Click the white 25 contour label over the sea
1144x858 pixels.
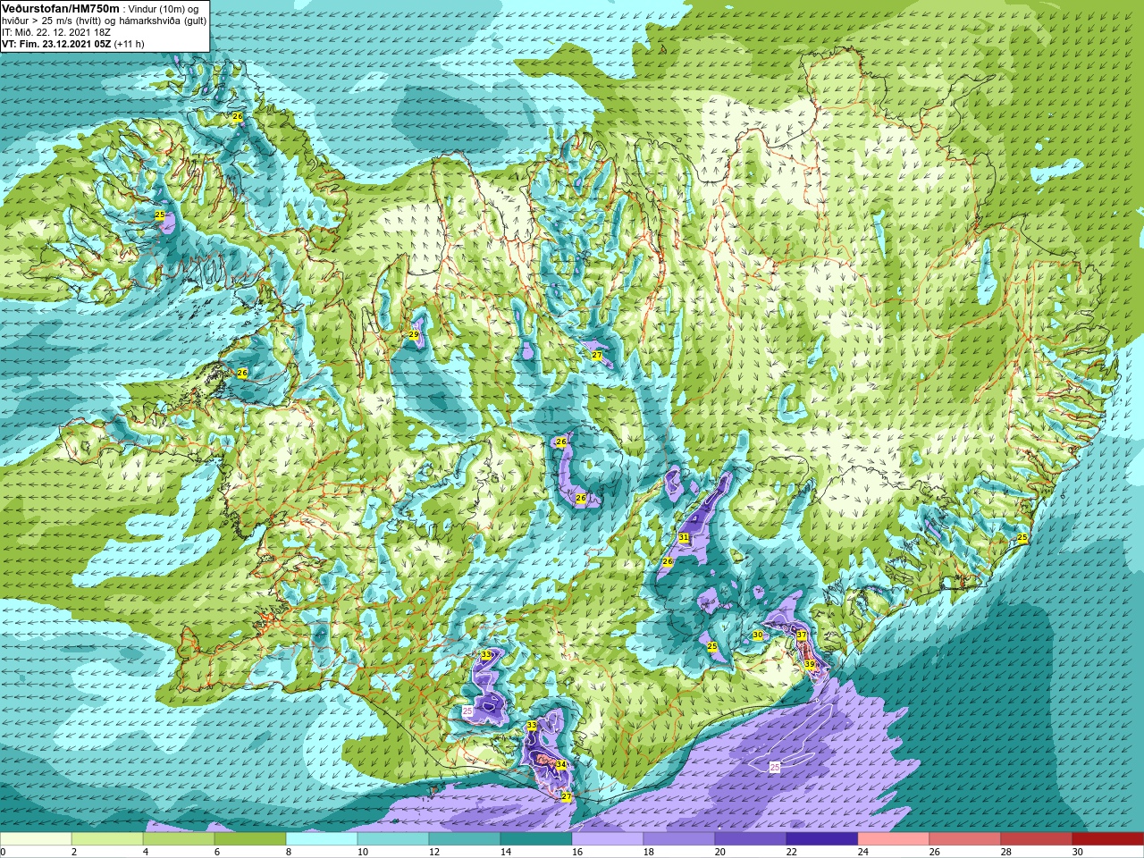coord(775,767)
